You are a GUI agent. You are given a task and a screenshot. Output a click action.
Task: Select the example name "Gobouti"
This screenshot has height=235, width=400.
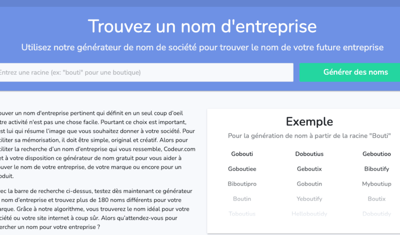tap(242, 154)
